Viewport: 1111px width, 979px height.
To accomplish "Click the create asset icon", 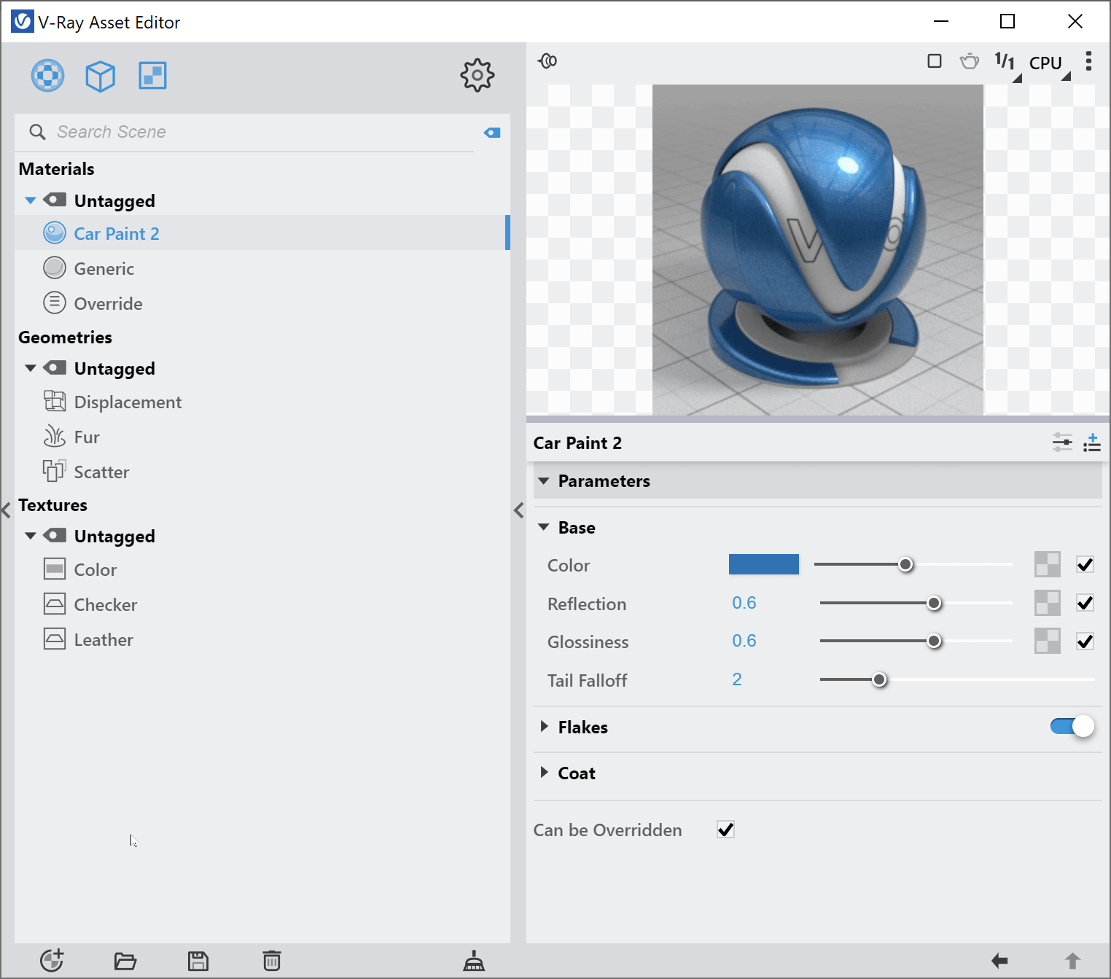I will coord(52,961).
